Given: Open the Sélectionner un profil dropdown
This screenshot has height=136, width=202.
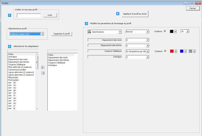Looking at the screenshot, I should (42, 34).
